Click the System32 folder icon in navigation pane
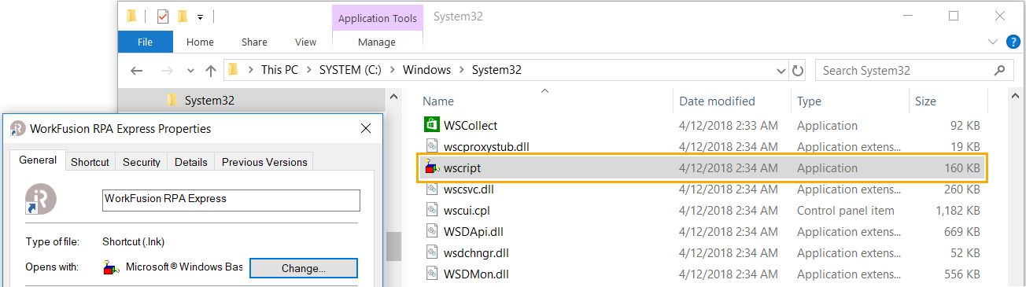1026x287 pixels. click(x=172, y=100)
